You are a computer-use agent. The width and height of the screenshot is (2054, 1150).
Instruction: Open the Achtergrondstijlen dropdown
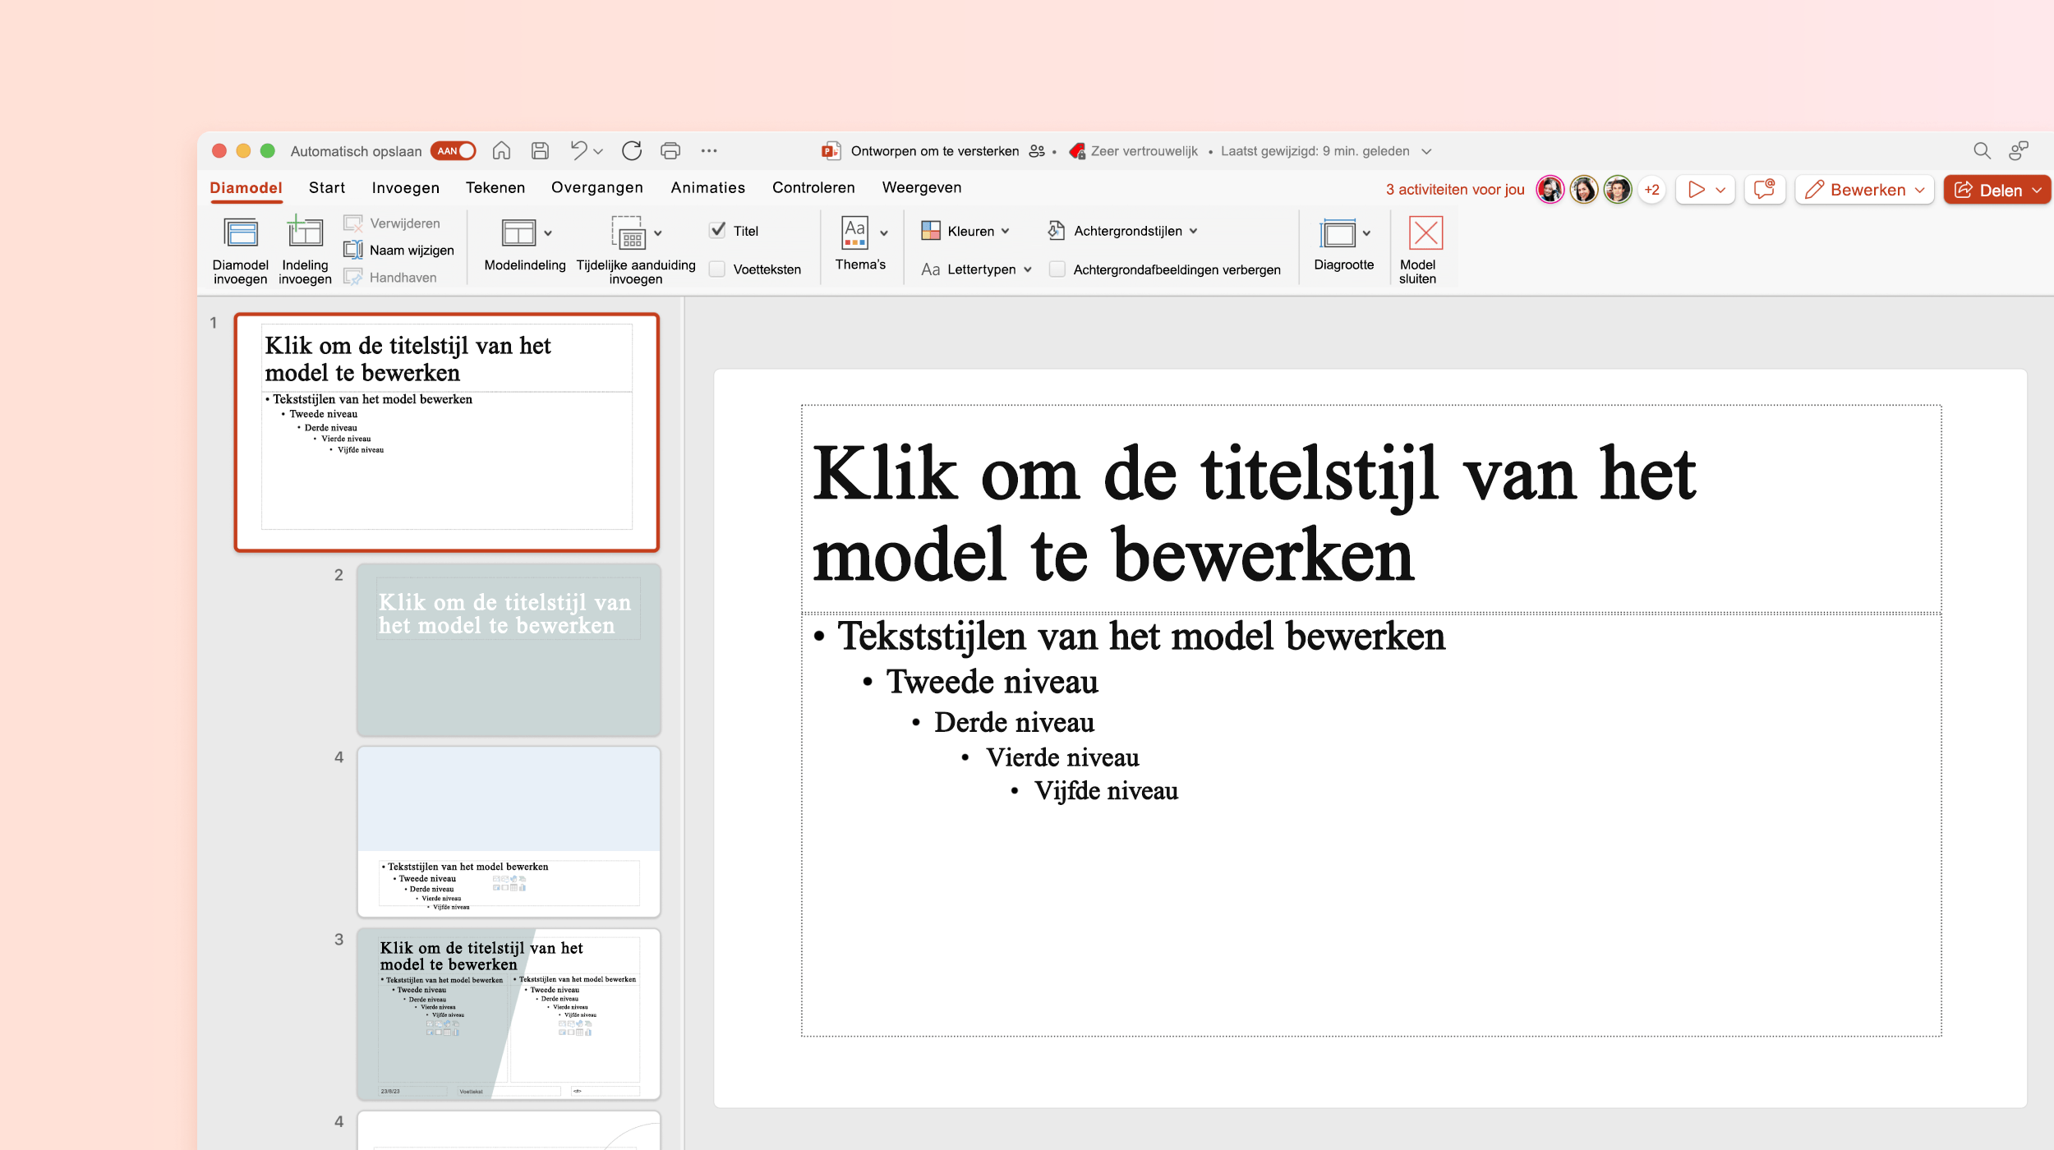click(1123, 231)
